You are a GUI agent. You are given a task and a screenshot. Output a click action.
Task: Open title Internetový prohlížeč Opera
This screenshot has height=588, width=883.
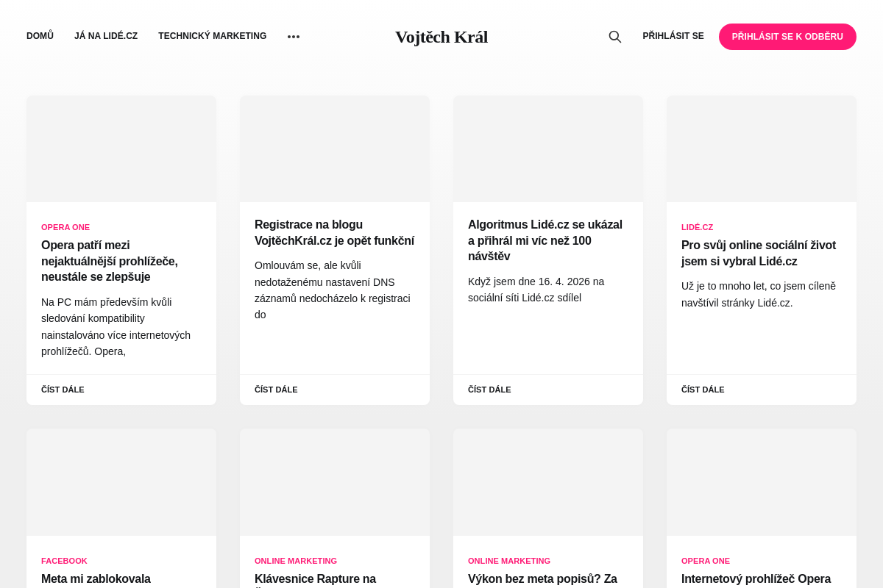[756, 579]
